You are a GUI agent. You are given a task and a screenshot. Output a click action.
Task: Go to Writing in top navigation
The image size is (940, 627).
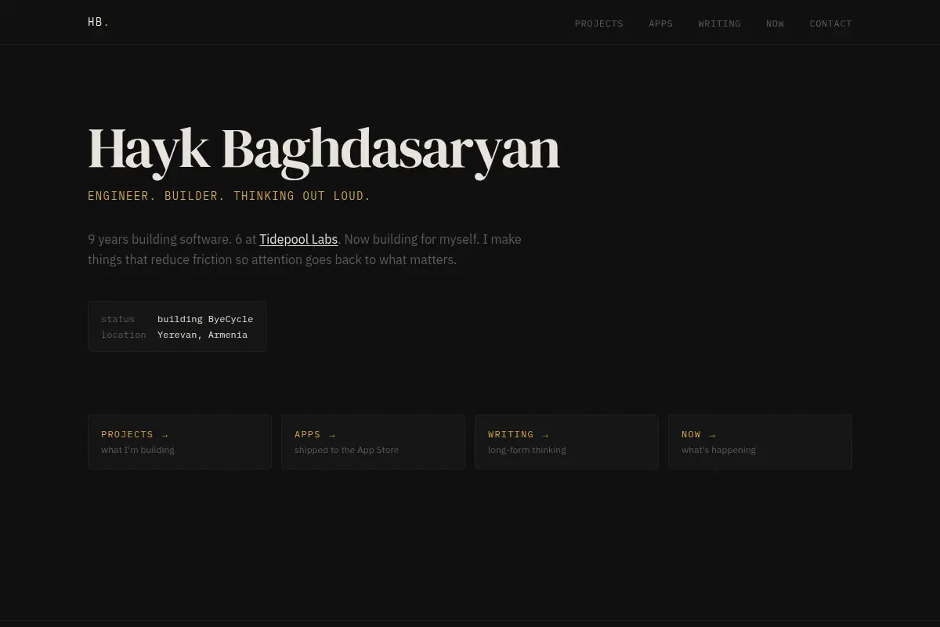point(719,24)
